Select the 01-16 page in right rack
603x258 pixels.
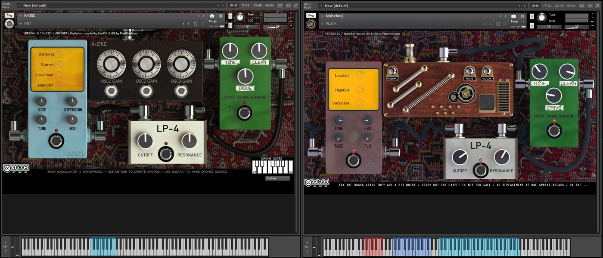click(535, 6)
